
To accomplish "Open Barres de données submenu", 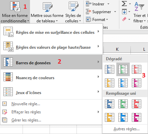I will click(x=52, y=62).
